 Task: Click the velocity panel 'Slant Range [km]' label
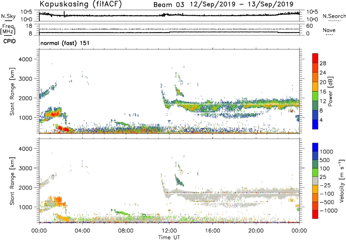coord(12,181)
